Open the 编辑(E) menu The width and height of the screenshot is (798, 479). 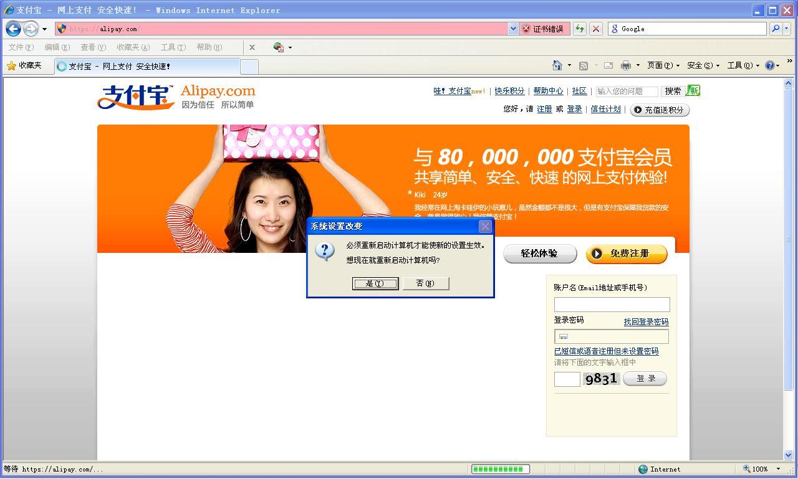57,47
